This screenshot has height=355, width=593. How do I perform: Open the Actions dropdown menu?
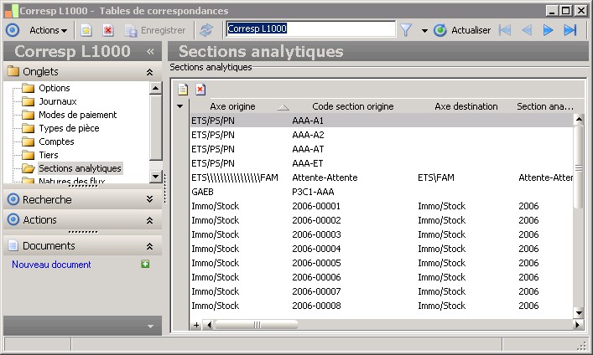point(48,30)
